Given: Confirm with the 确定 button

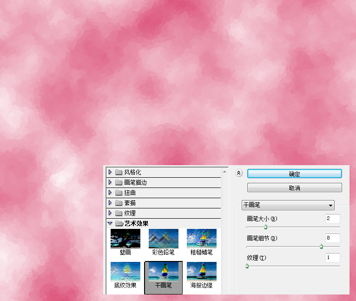Looking at the screenshot, I should tap(295, 174).
